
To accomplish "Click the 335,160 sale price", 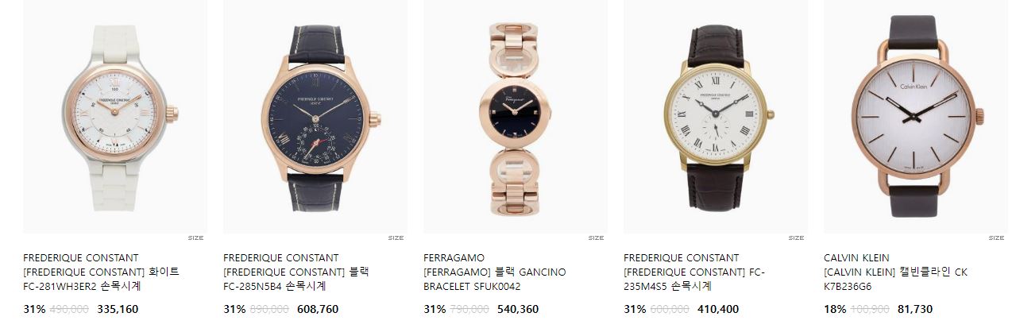I will (118, 309).
